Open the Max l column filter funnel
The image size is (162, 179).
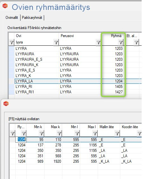tap(95, 134)
